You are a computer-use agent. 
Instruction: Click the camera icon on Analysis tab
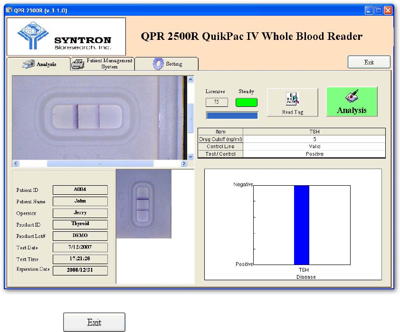(x=29, y=64)
